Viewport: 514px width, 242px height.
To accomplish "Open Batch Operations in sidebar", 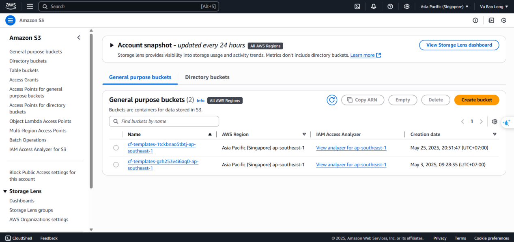I will [28, 140].
